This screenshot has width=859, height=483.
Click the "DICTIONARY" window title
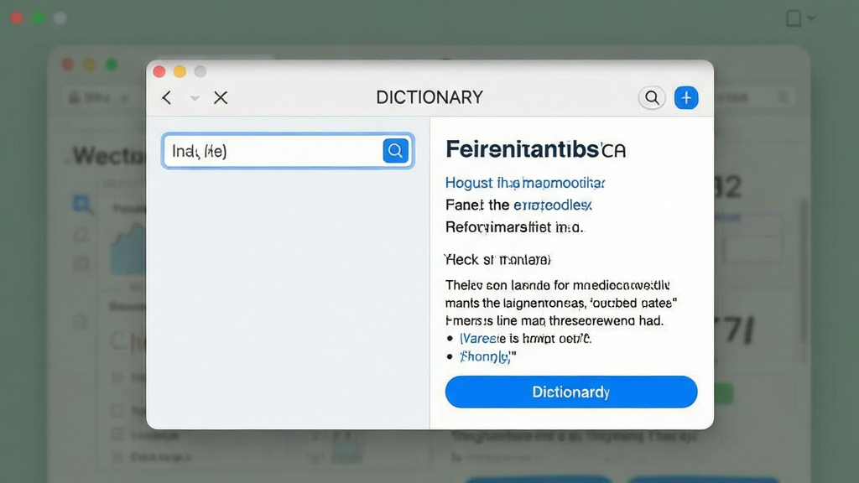click(429, 97)
